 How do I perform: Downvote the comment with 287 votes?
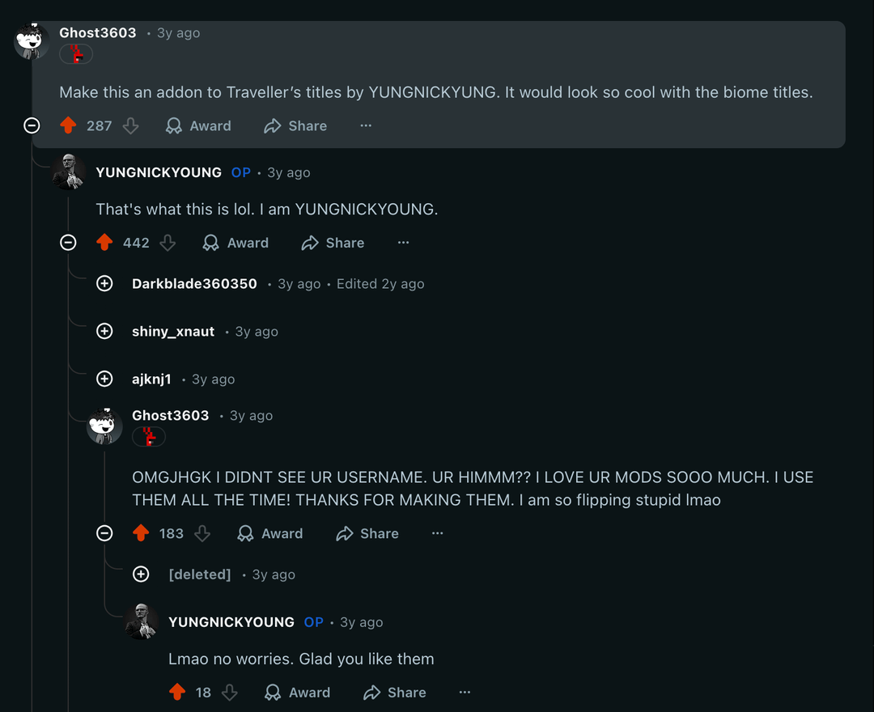pos(130,125)
